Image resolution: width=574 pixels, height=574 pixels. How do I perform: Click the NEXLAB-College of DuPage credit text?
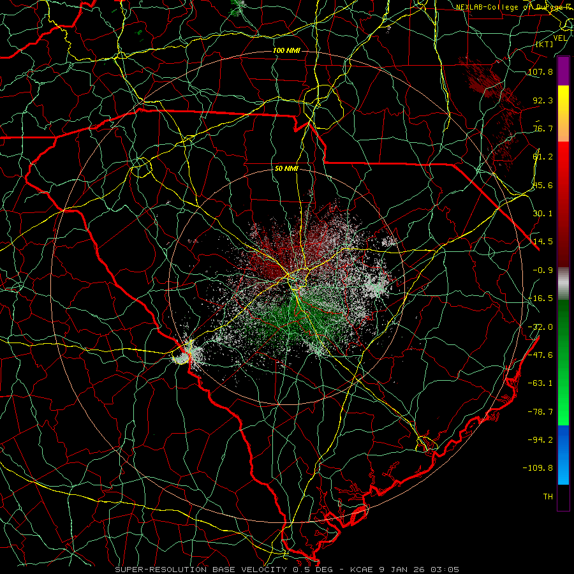pos(514,7)
